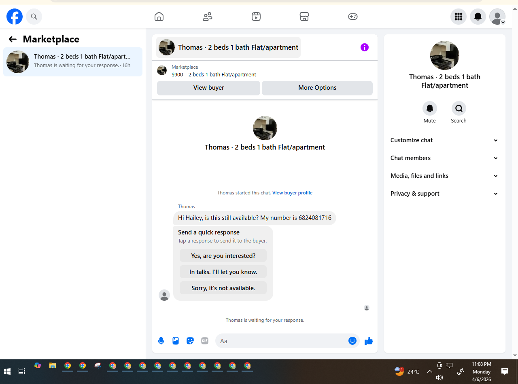This screenshot has height=384, width=518.
Task: Open the chat header Thomas title button
Action: pos(228,47)
